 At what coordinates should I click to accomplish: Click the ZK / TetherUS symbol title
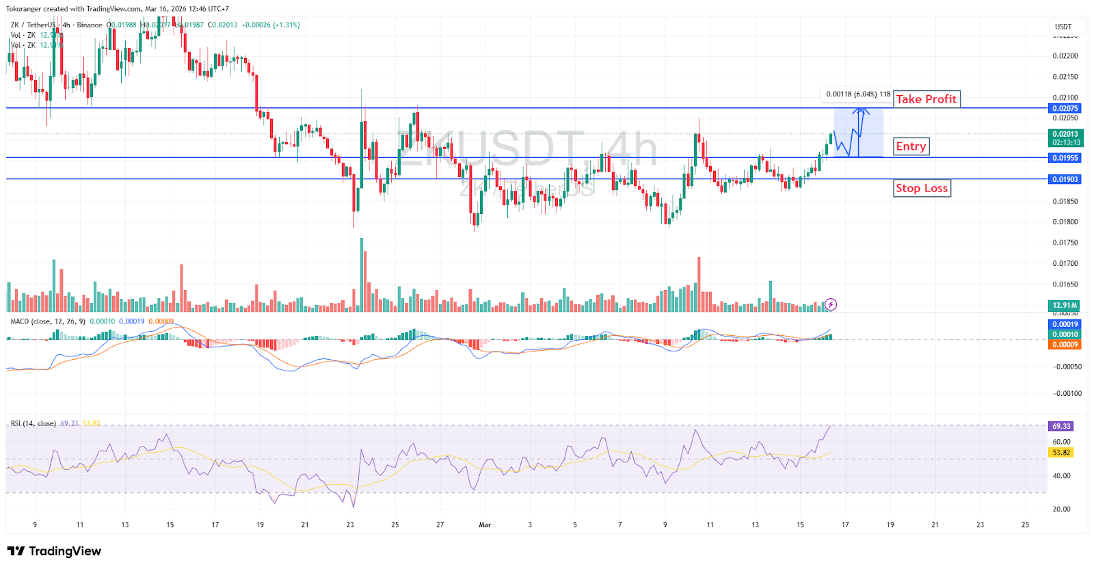[33, 25]
